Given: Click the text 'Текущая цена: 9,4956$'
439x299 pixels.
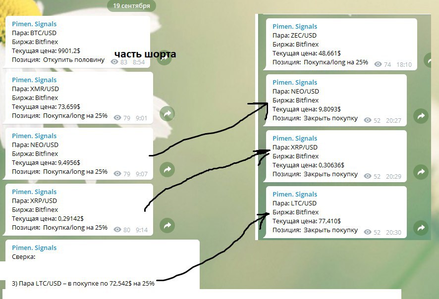Looking at the screenshot, I should 46,163.
